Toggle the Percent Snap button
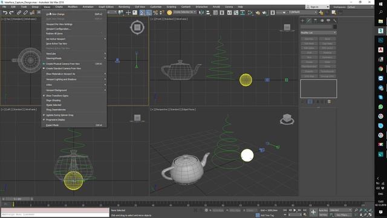Image resolution: width=387 pixels, height=218 pixels. tap(155, 12)
